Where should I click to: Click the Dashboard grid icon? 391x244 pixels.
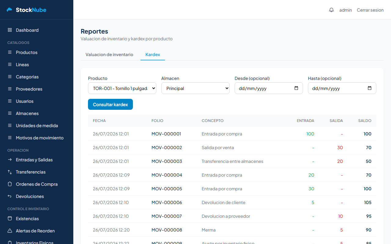[x=10, y=30]
